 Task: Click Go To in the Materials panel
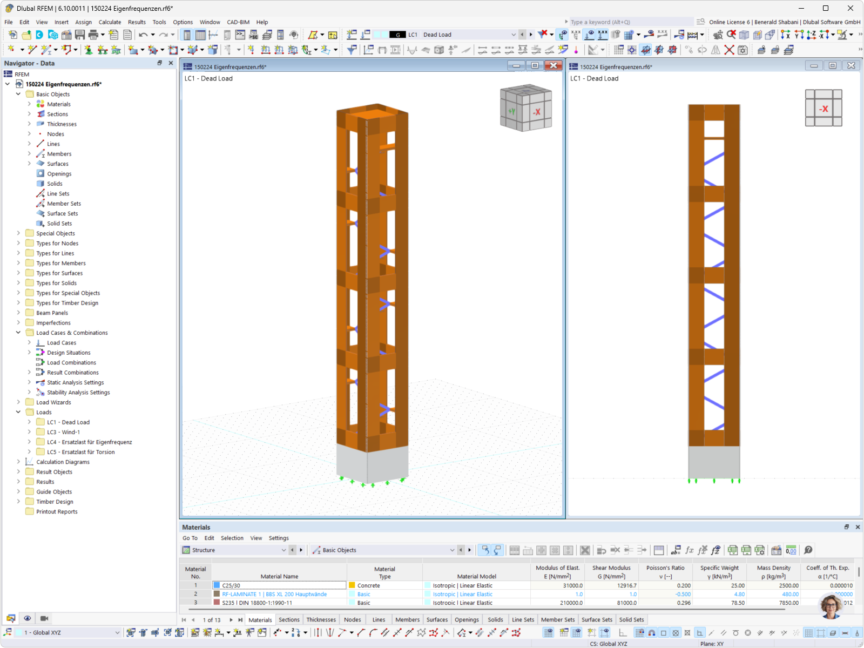point(190,538)
